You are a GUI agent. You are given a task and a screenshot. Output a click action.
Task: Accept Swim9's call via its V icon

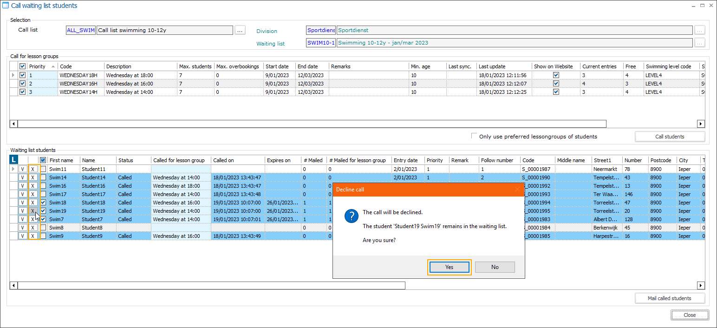[x=22, y=236]
